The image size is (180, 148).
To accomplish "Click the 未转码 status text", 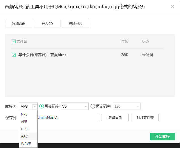I will point(147,55).
